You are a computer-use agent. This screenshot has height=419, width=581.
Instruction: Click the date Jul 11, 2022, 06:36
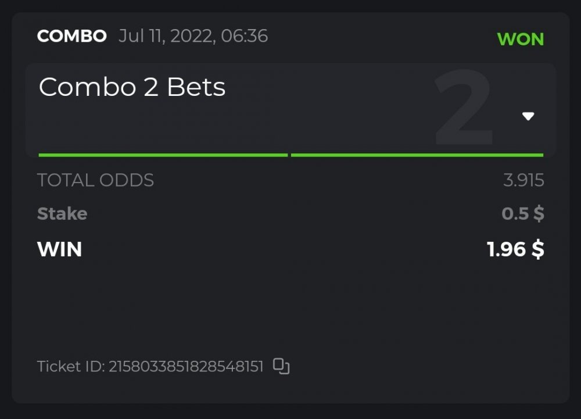point(193,37)
